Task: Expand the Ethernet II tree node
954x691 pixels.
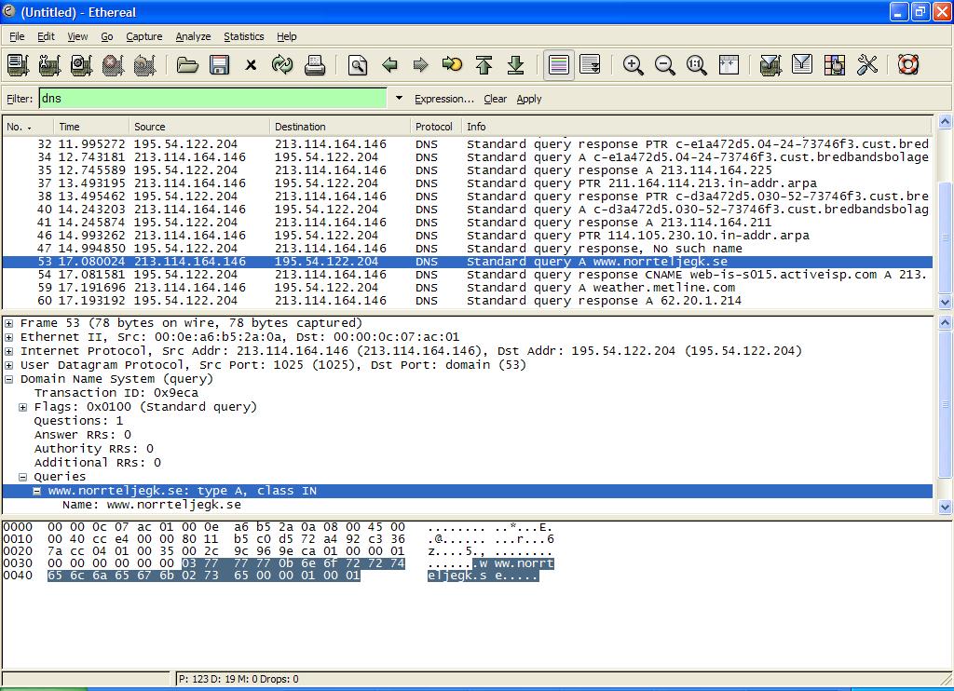Action: 8,337
